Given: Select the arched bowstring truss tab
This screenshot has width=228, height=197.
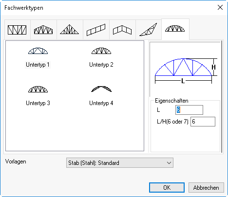Looking at the screenshot, I should [x=175, y=29].
